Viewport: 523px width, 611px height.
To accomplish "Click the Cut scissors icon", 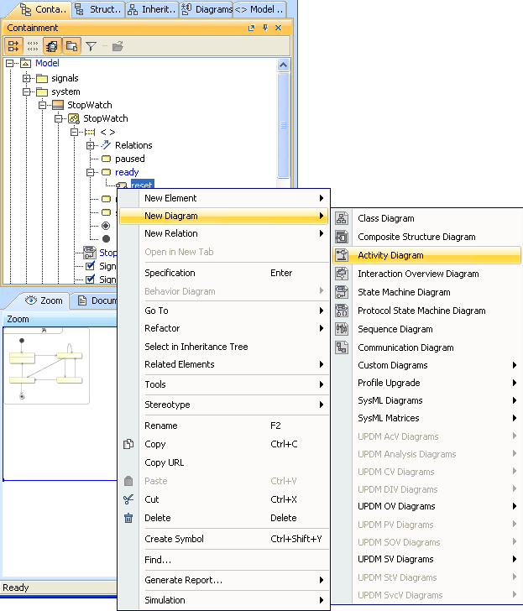I will 128,499.
